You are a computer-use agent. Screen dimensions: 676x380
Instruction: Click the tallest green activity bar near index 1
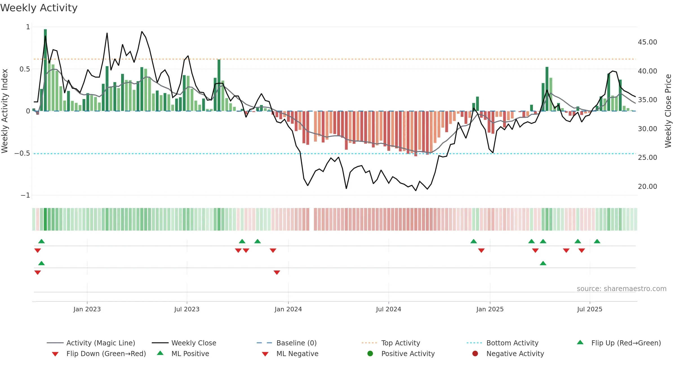pyautogui.click(x=45, y=70)
